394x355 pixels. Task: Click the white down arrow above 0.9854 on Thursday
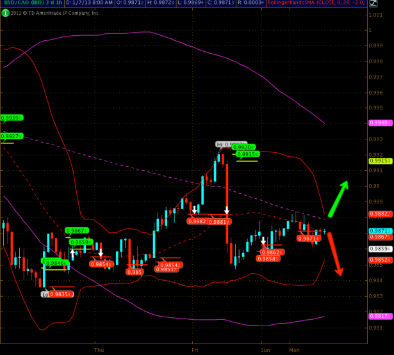(x=101, y=253)
